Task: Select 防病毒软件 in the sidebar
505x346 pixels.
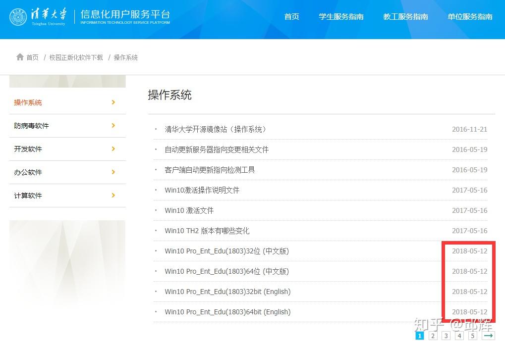Action: tap(31, 126)
